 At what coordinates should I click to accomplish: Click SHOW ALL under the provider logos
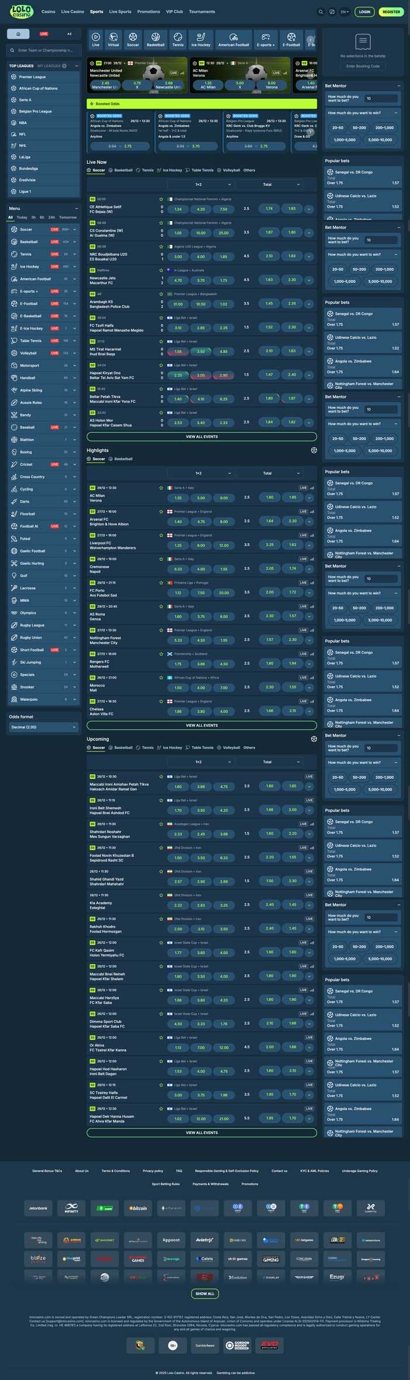coord(204,1293)
